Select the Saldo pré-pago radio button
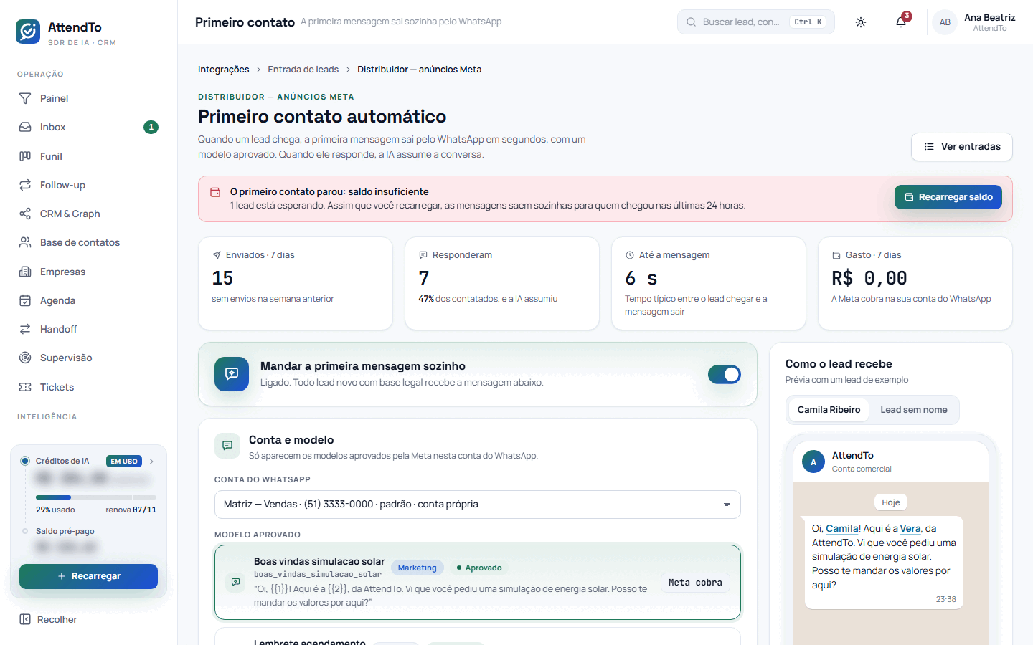Image resolution: width=1033 pixels, height=645 pixels. tap(25, 531)
